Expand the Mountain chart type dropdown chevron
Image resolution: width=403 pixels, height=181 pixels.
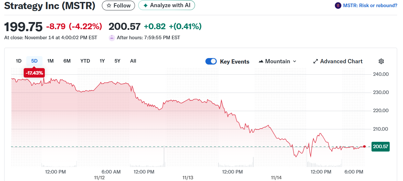(295, 61)
